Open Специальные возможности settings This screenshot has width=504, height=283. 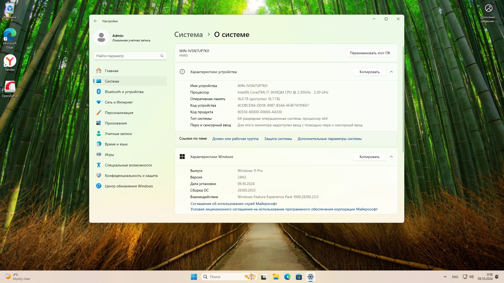[128, 165]
